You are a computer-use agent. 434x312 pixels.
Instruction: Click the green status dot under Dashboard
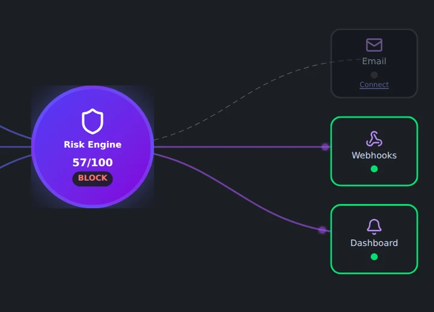point(374,257)
